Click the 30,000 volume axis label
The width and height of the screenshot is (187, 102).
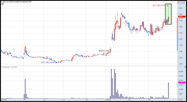181,71
